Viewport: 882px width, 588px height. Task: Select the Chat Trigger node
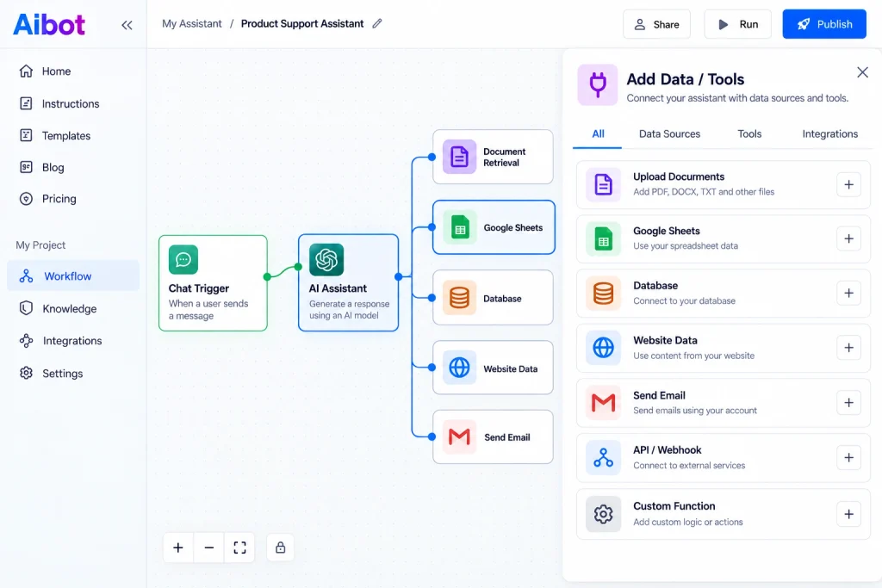(x=213, y=282)
